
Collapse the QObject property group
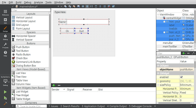158,66
